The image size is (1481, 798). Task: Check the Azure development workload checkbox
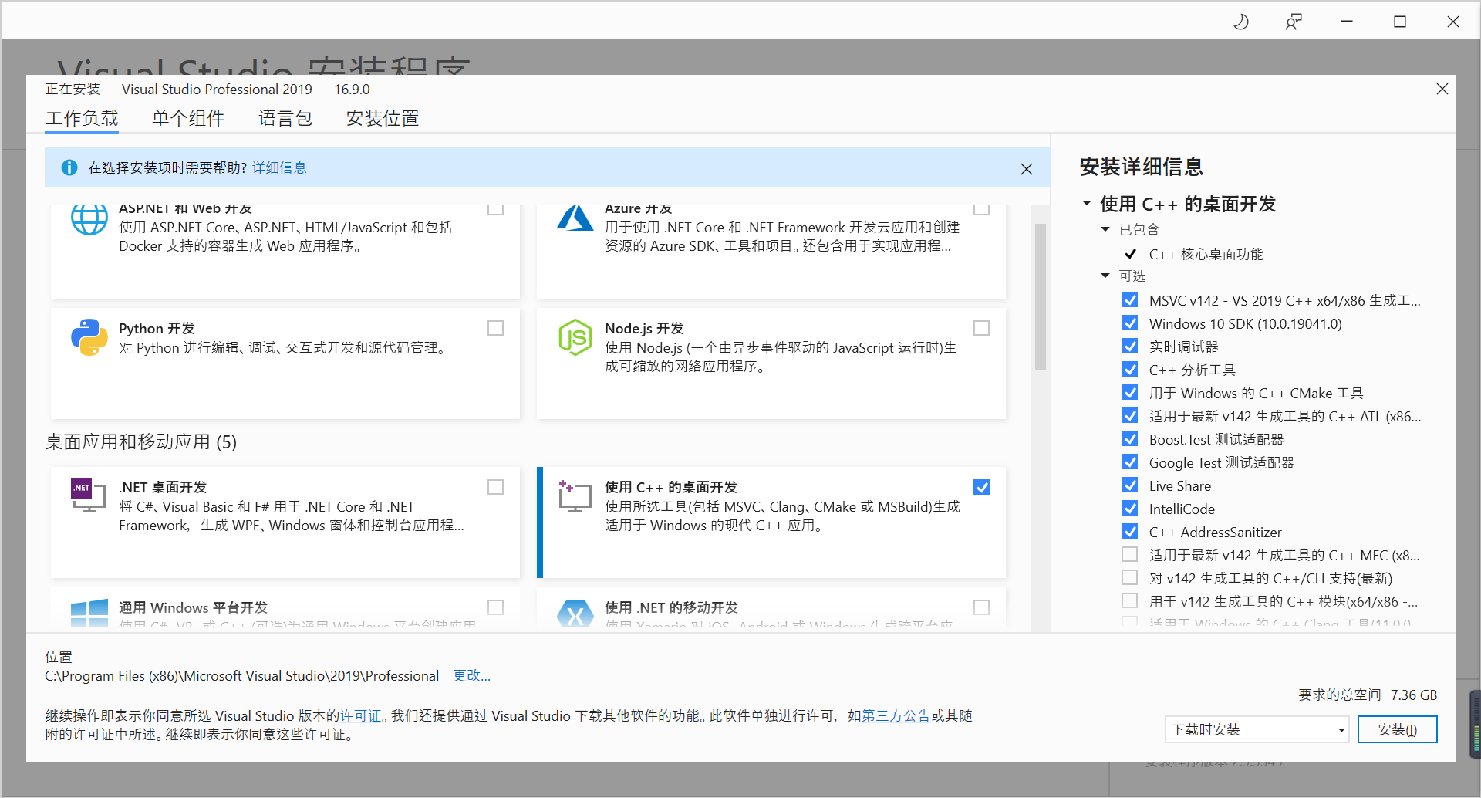[982, 208]
